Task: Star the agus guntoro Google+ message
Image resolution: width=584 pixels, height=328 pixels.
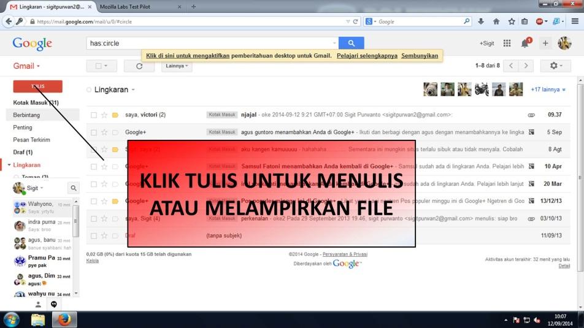Action: tap(104, 132)
